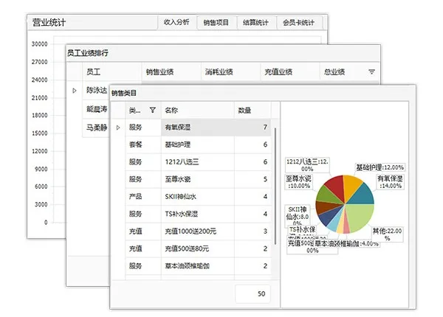Click the filter icon in 总业绩 column header

coord(372,72)
